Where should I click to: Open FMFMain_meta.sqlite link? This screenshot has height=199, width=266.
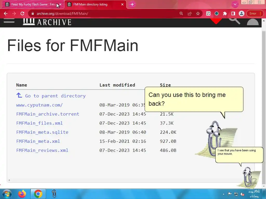tap(42, 132)
